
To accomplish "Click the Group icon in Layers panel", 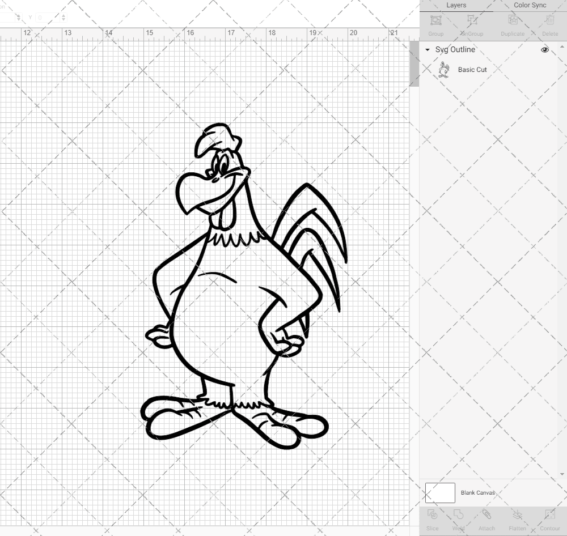I will click(435, 20).
